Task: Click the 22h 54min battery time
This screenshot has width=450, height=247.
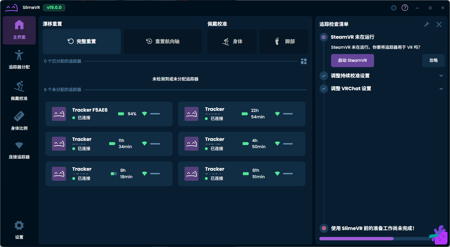Action: tap(258, 114)
